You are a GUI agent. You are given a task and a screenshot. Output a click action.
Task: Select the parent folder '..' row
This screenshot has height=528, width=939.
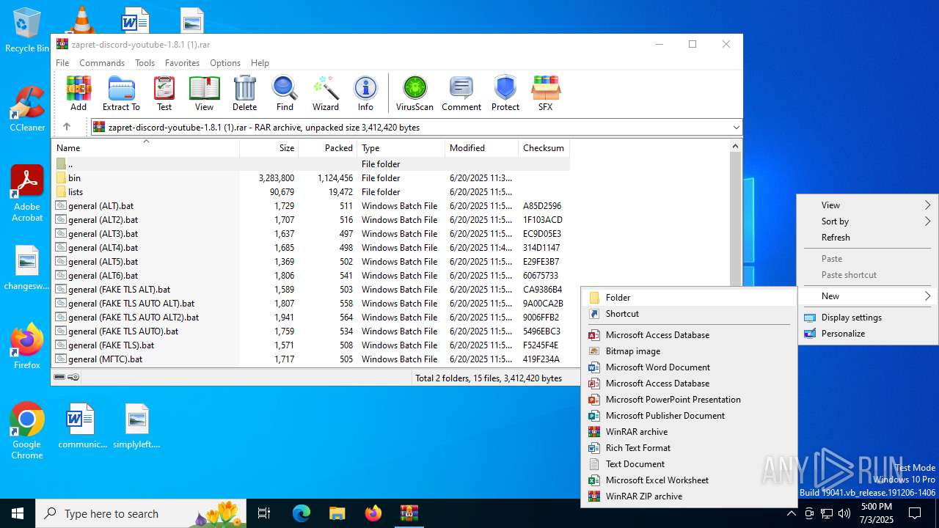coord(311,164)
